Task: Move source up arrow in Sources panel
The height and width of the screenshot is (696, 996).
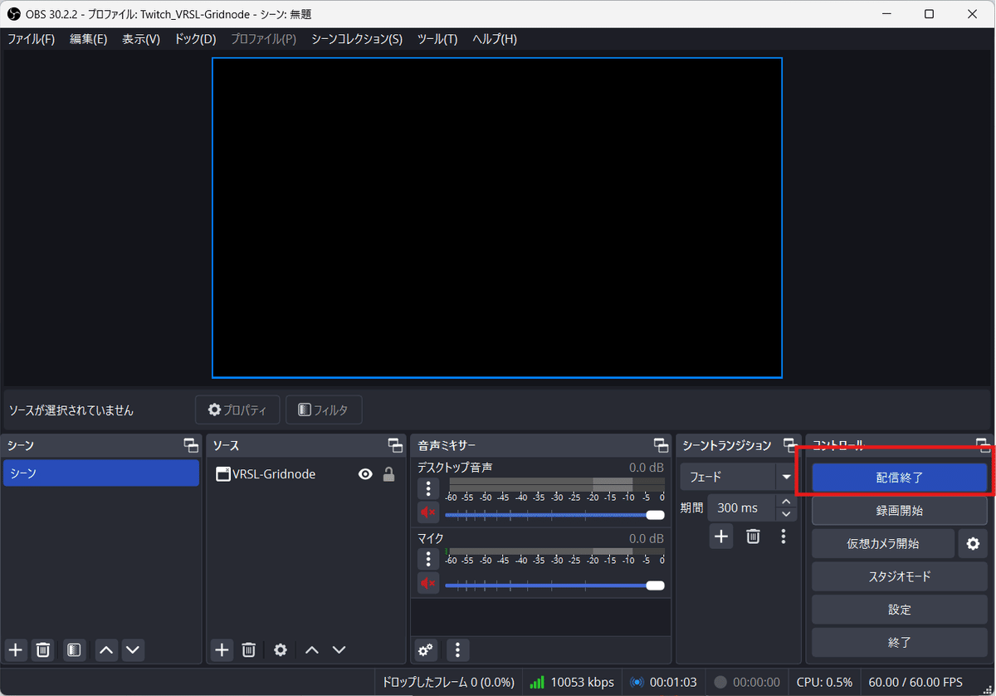Action: pos(312,649)
